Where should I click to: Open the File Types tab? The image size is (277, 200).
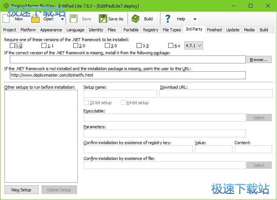pos(172,30)
